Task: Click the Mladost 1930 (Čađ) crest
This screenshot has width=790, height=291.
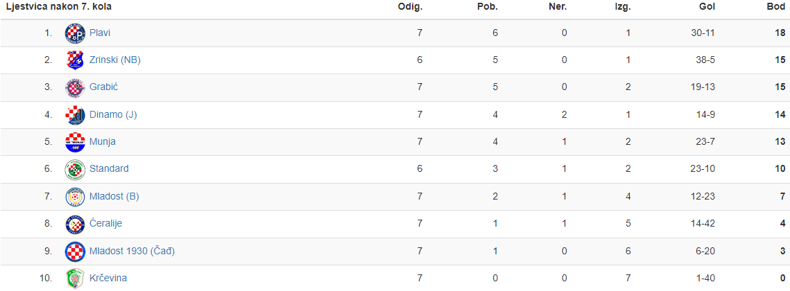Action: coord(75,252)
